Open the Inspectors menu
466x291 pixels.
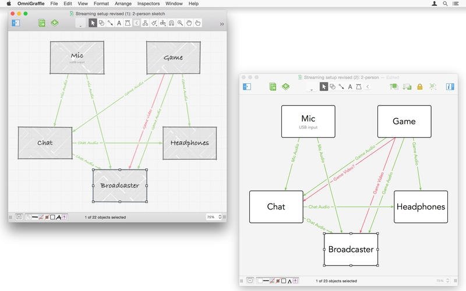149,3
